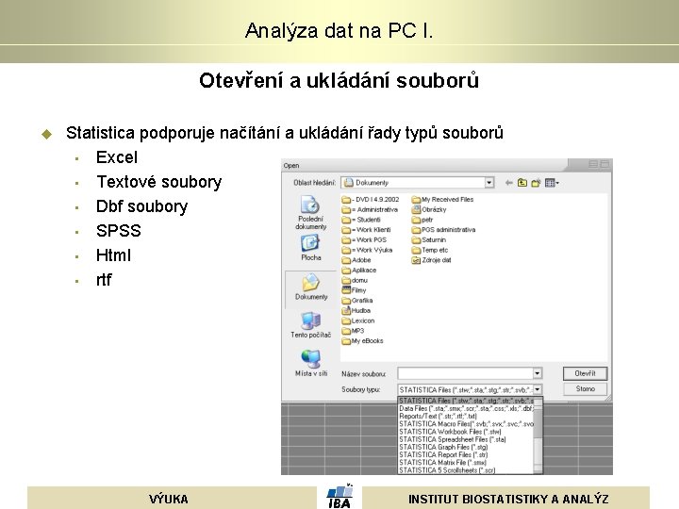Select the '= Studenti' folder
The width and height of the screenshot is (679, 509).
(361, 220)
